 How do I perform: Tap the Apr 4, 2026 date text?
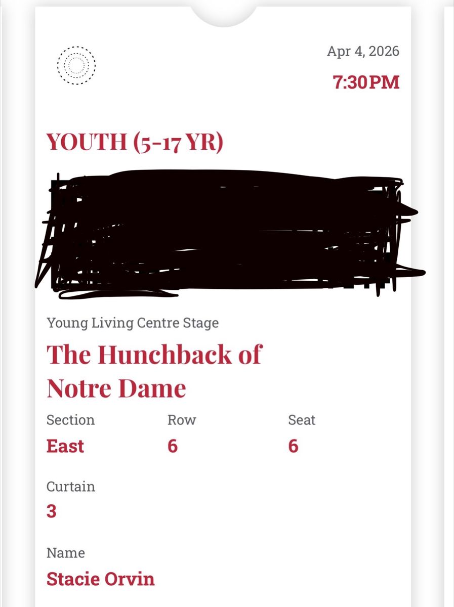click(363, 52)
